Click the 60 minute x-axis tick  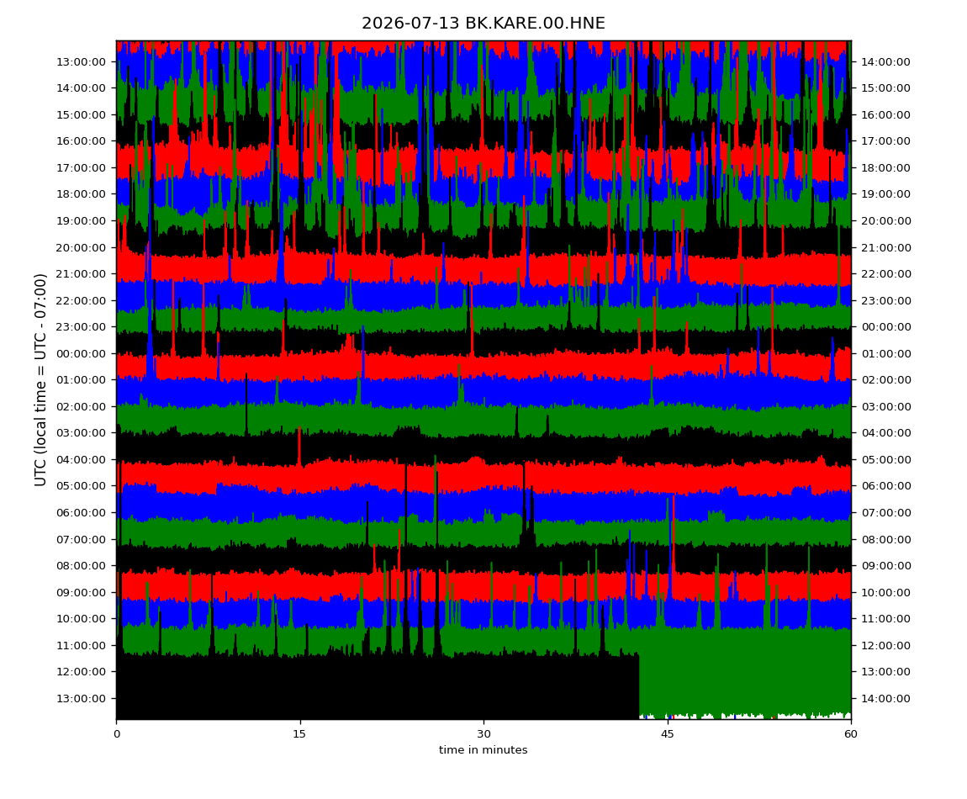(851, 734)
